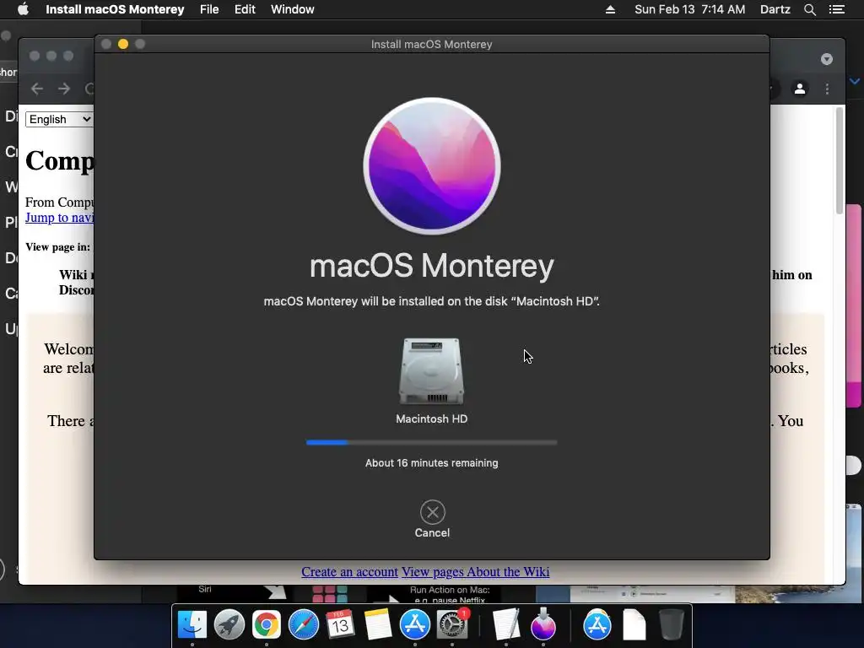The image size is (864, 648).
Task: Open the Window menu
Action: click(x=293, y=9)
